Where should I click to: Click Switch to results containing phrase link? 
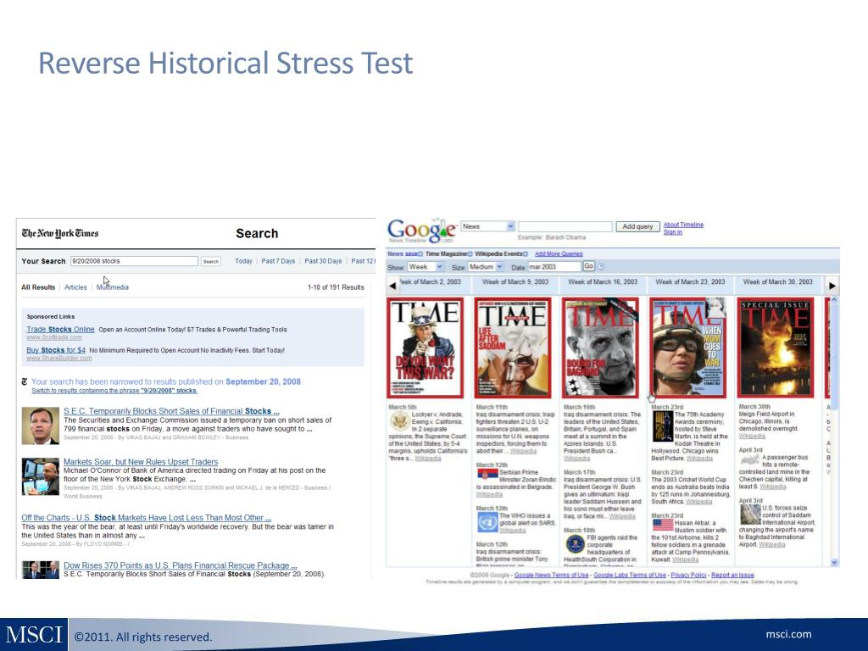114,391
